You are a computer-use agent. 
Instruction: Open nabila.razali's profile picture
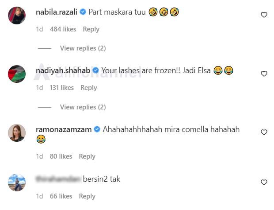(17, 16)
